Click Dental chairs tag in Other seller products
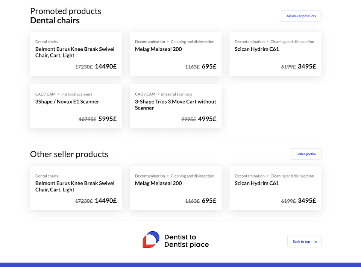 [x=47, y=176]
